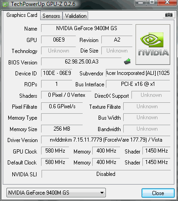Viewport: 178px width, 201px height.
Task: Select the Graphics Card tab
Action: point(22,15)
